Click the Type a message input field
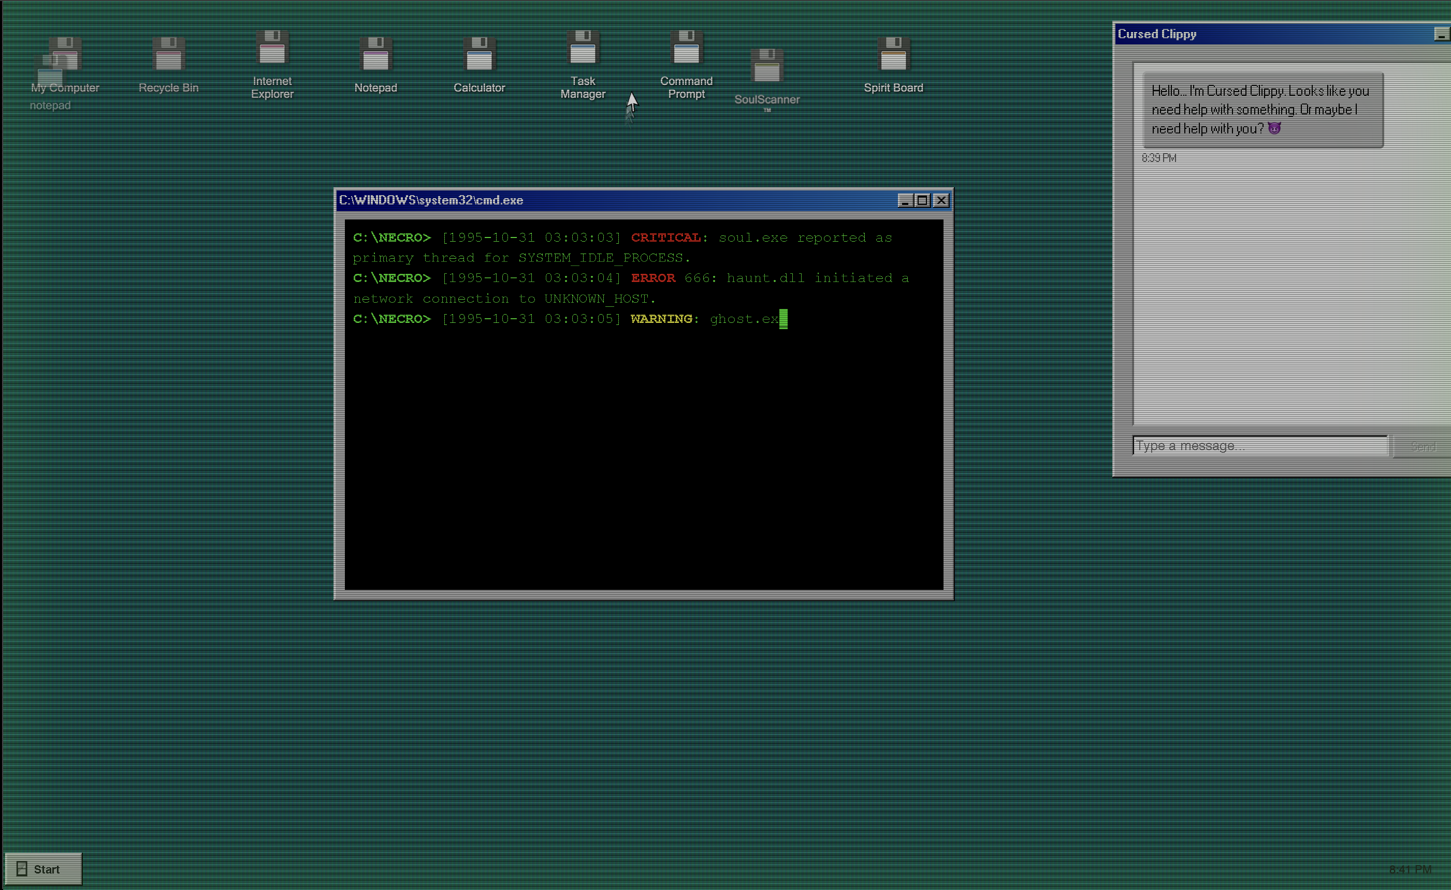Viewport: 1451px width, 890px height. pos(1259,446)
